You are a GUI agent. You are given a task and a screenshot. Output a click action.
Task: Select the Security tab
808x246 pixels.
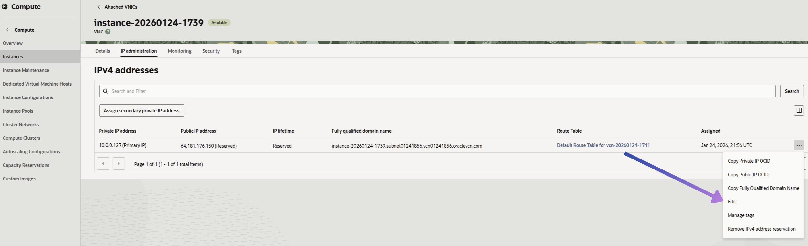coord(211,51)
